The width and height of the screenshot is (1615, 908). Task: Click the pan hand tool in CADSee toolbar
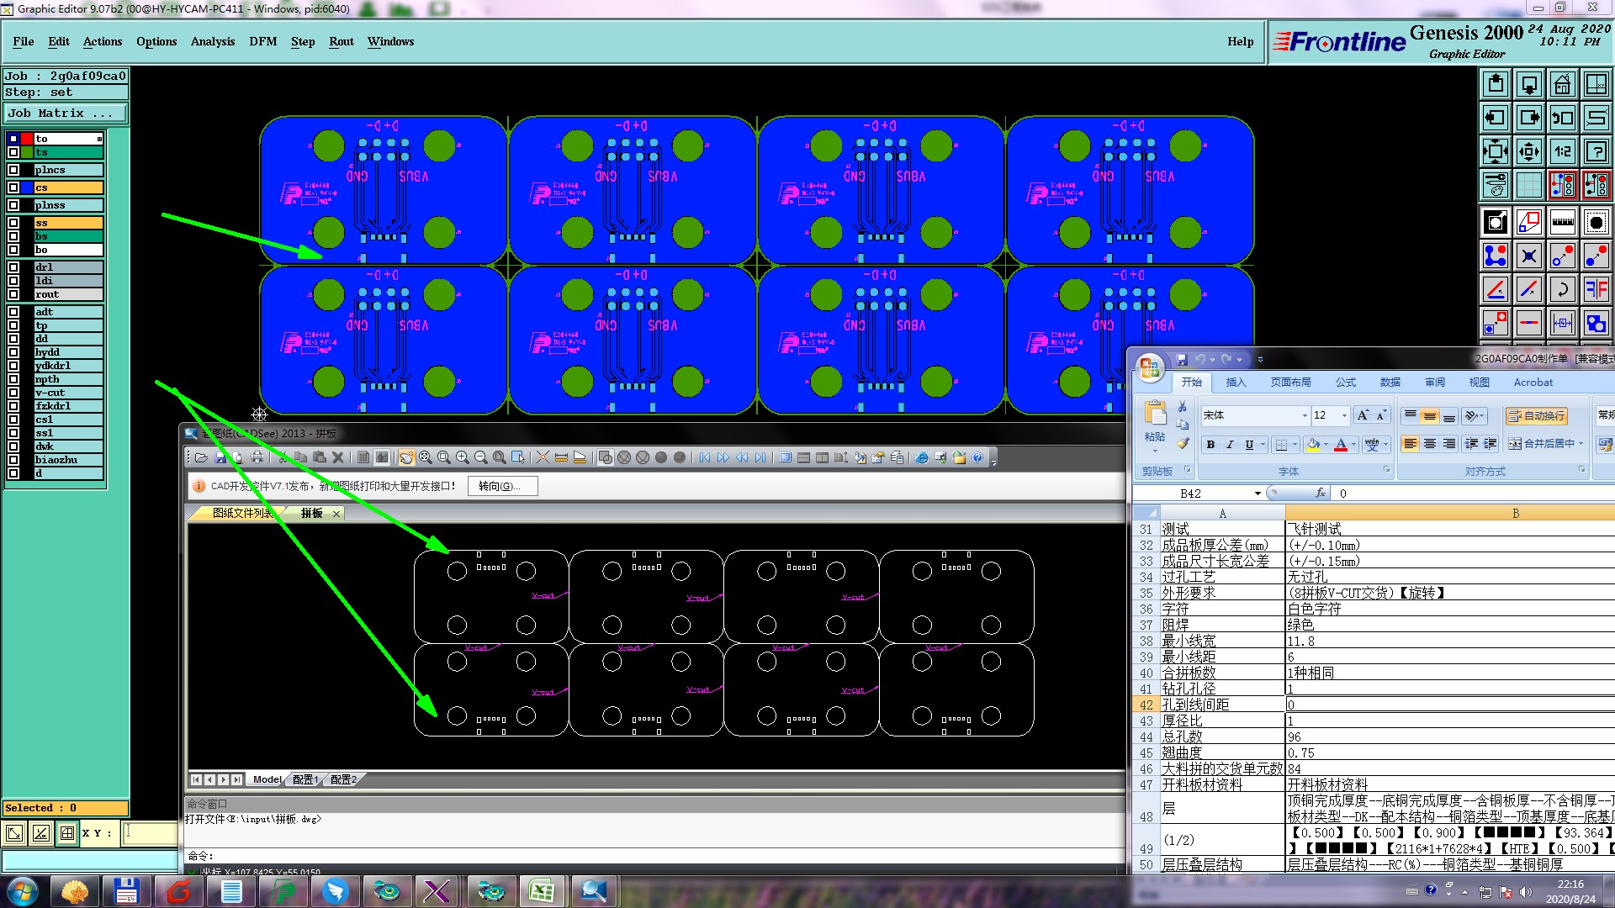(x=406, y=457)
